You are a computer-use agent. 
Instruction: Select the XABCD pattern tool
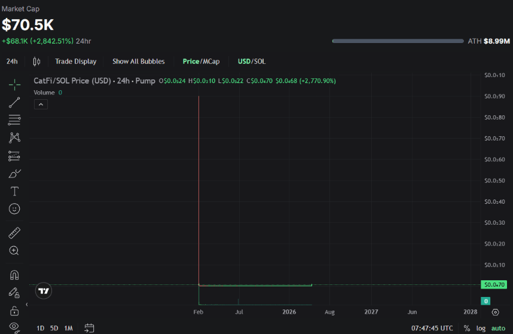(x=14, y=137)
